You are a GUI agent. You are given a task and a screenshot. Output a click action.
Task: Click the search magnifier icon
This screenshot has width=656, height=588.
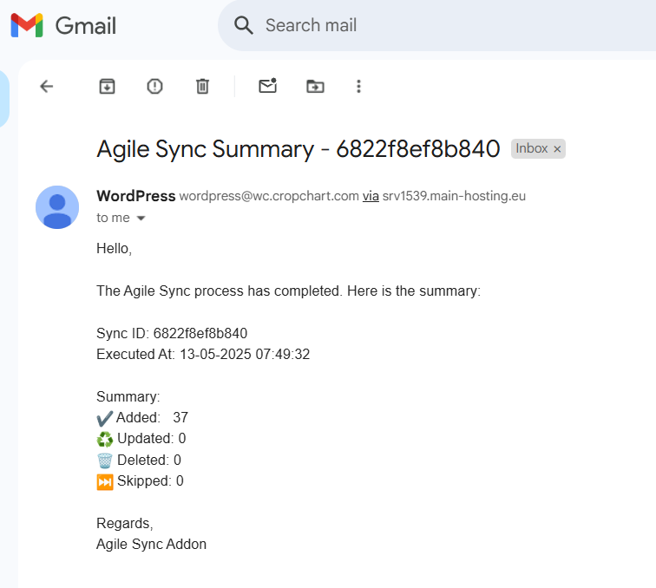[x=244, y=25]
